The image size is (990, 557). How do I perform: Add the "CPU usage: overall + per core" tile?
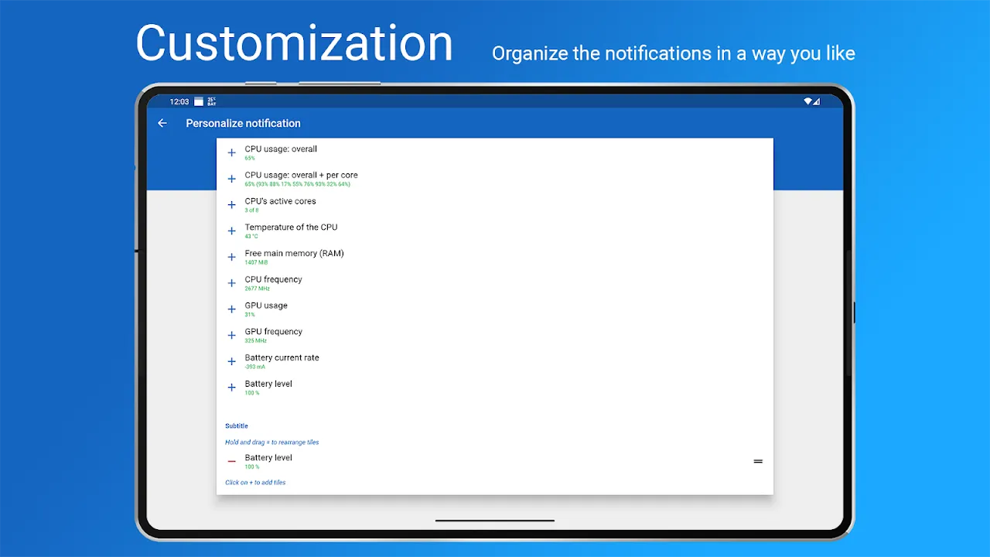(x=231, y=179)
